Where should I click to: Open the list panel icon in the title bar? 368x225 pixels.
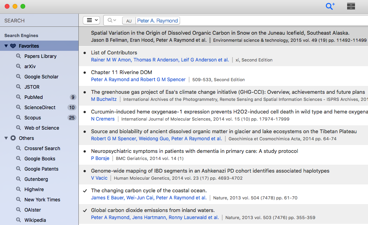(351, 6)
